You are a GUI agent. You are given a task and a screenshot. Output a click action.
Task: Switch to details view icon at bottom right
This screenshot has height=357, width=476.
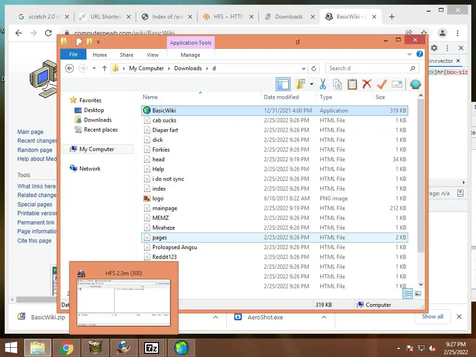tap(408, 293)
